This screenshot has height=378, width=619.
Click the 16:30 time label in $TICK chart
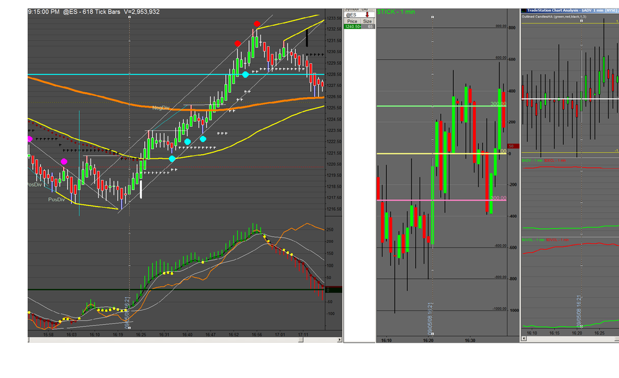tap(470, 340)
